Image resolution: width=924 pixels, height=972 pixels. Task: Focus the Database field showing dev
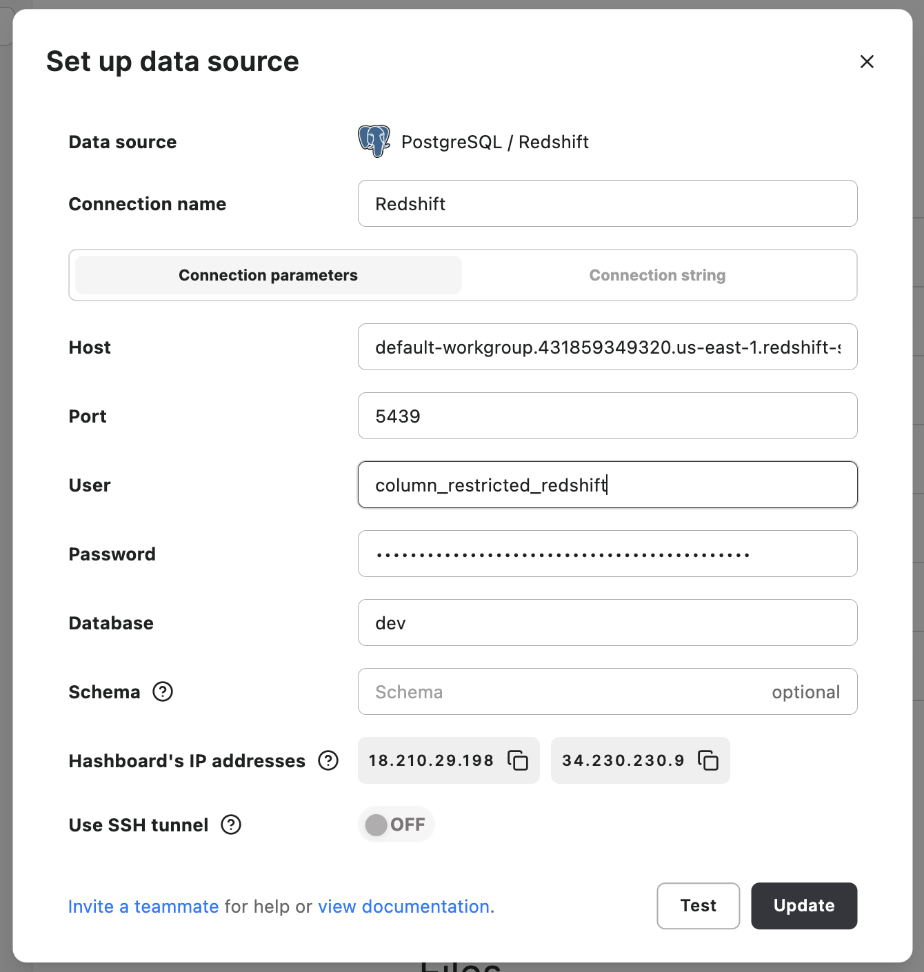point(607,622)
